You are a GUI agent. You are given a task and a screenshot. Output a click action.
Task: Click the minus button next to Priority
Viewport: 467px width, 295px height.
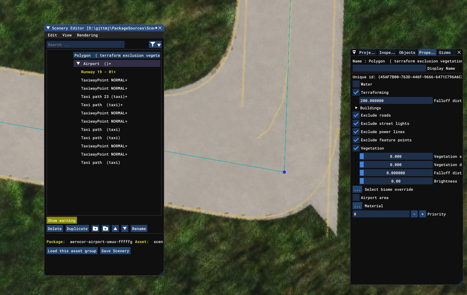click(x=414, y=214)
